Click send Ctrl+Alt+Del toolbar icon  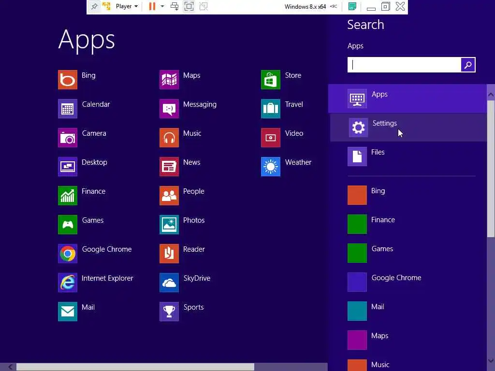[x=174, y=6]
